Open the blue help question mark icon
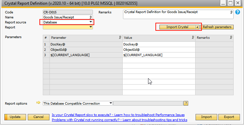244x125 pixels. pos(237,12)
